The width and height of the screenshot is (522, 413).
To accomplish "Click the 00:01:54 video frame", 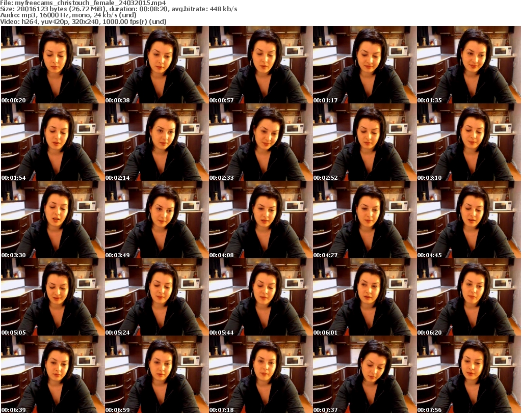I will coord(52,143).
